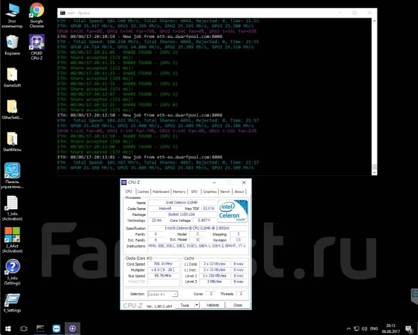
Task: Minimize the CPU-Z window
Action: point(214,183)
